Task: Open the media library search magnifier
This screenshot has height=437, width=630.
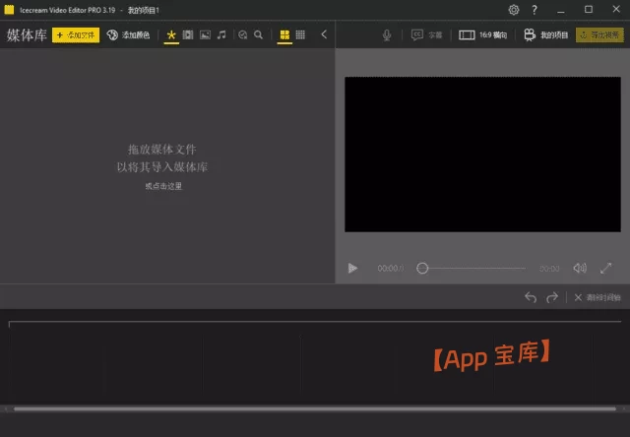Action: tap(258, 35)
